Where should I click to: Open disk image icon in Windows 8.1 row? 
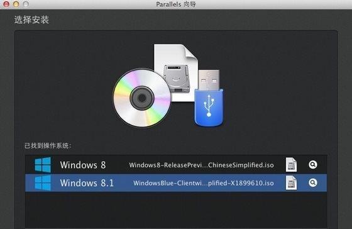[x=291, y=183]
